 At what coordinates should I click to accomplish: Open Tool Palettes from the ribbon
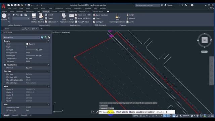(41, 18)
